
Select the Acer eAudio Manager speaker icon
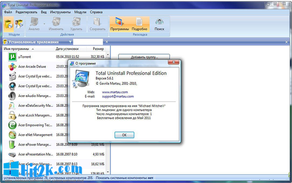coord(12,96)
